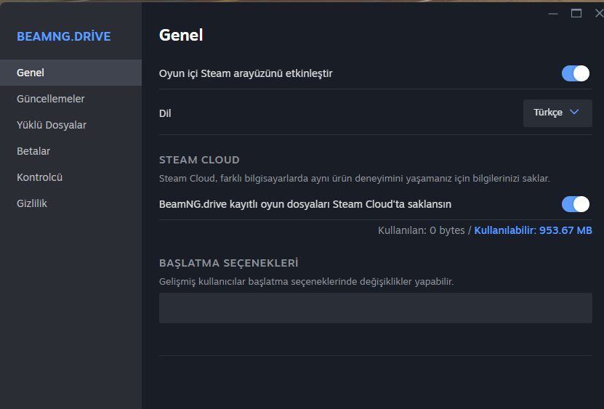Click the BEAMNG.DRİVE title
The image size is (604, 409).
[64, 36]
